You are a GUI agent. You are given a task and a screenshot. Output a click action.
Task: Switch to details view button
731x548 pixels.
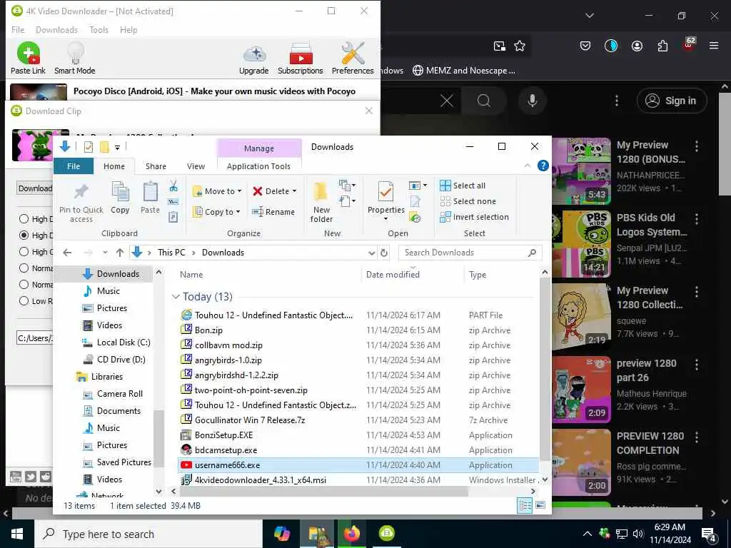525,506
